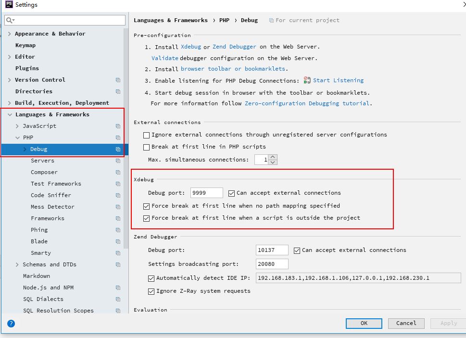This screenshot has width=466, height=338.
Task: Click the Xdebug Debug port field
Action: coord(206,193)
